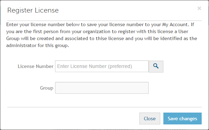Screen dimensions: 209x130
Task: Activate the empty Group field
Action: coord(102,88)
